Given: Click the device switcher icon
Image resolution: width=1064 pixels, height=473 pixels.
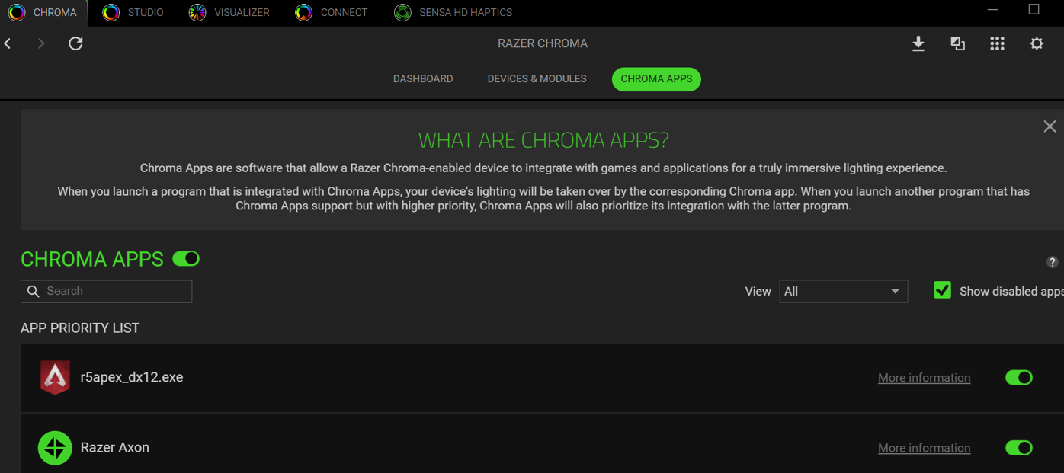Looking at the screenshot, I should [x=957, y=43].
